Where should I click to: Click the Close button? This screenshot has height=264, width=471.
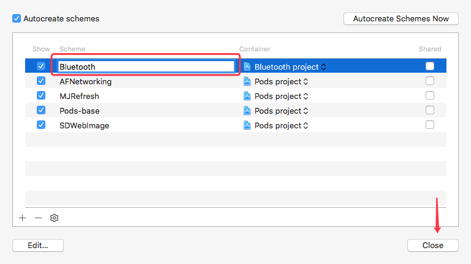coord(432,245)
